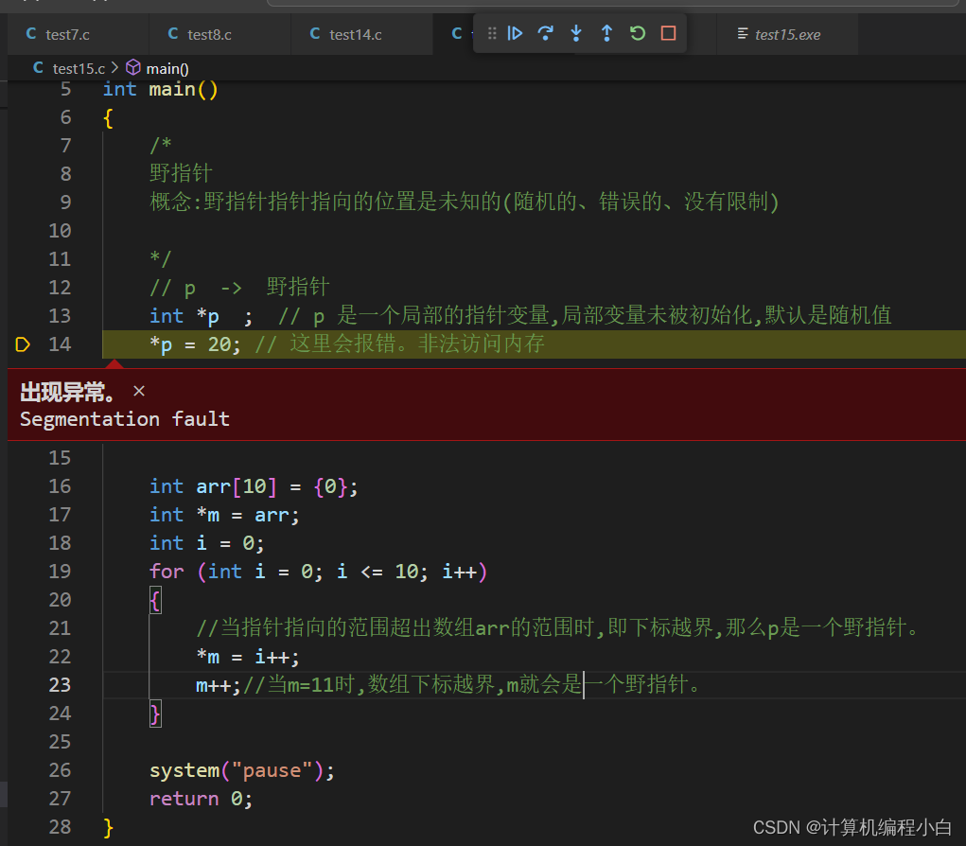Screen dimensions: 966x846
Task: Click the debug Step Into arrow
Action: coord(576,33)
